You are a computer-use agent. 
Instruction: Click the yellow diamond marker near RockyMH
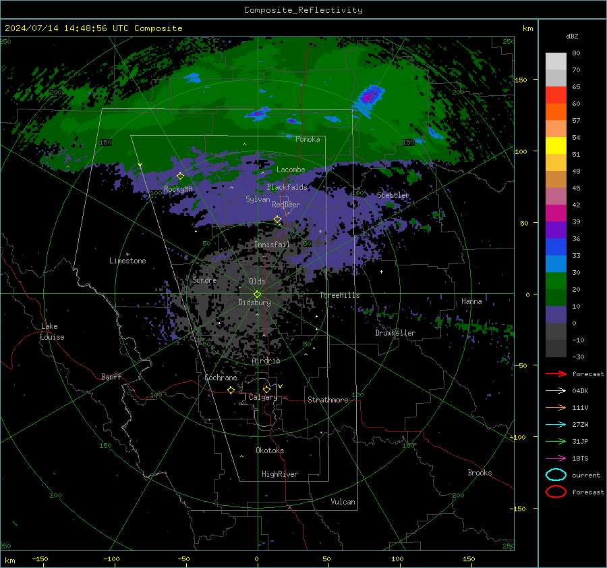(x=180, y=176)
